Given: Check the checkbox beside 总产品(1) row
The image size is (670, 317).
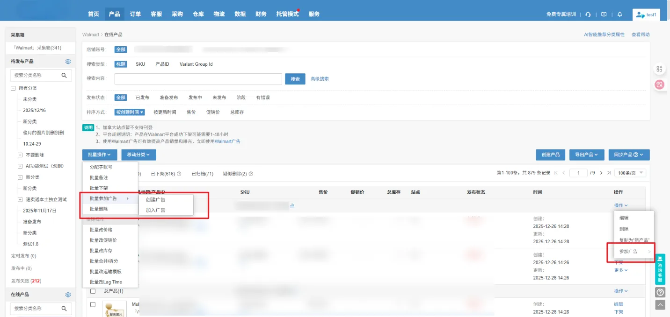Looking at the screenshot, I should [x=92, y=290].
